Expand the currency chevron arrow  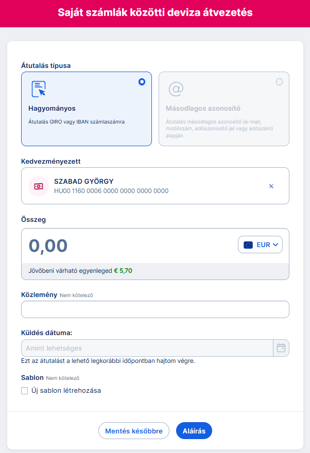coord(275,245)
